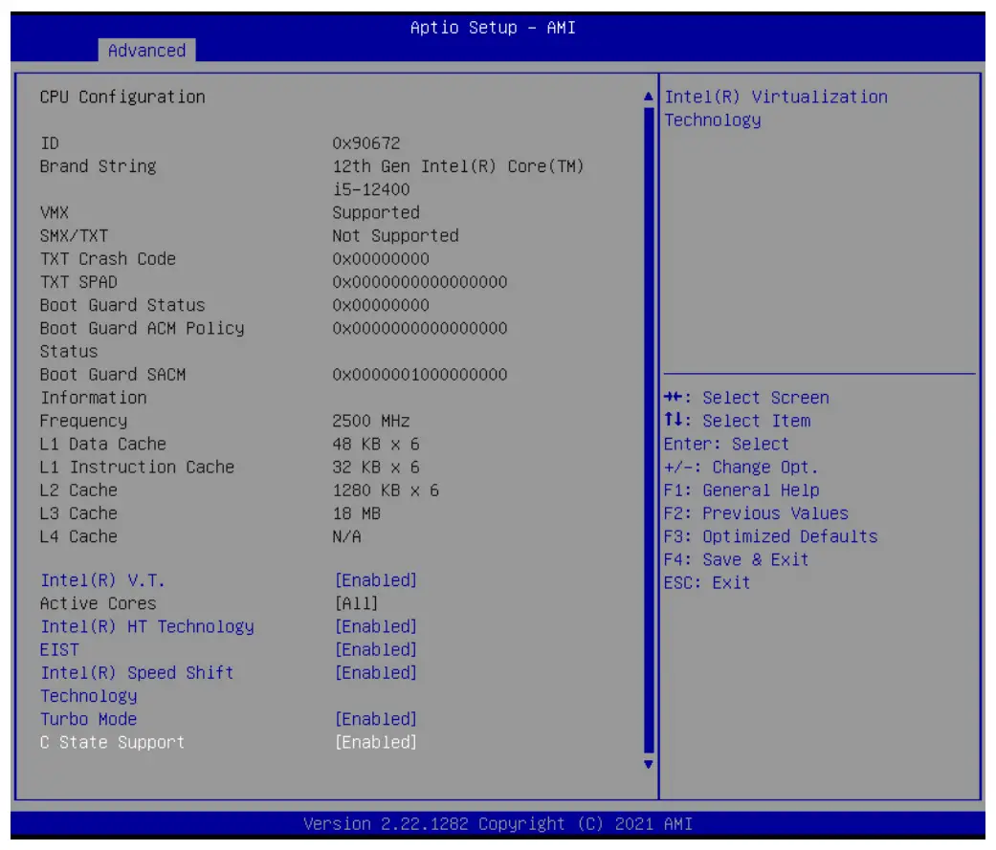
Task: Select the C State Support option
Action: (x=112, y=742)
